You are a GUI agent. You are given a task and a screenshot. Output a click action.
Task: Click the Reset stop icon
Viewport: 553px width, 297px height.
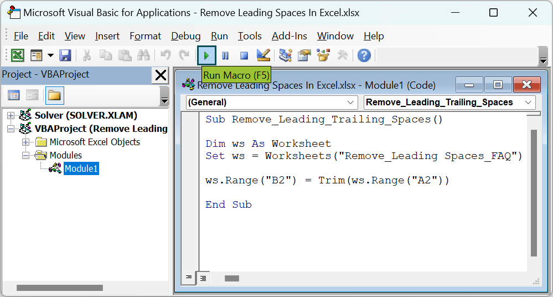click(244, 55)
